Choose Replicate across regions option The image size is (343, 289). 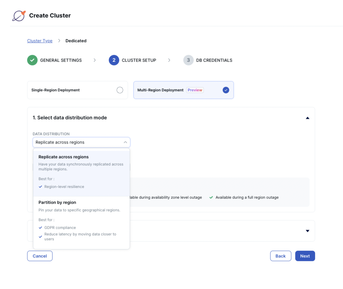pyautogui.click(x=64, y=157)
